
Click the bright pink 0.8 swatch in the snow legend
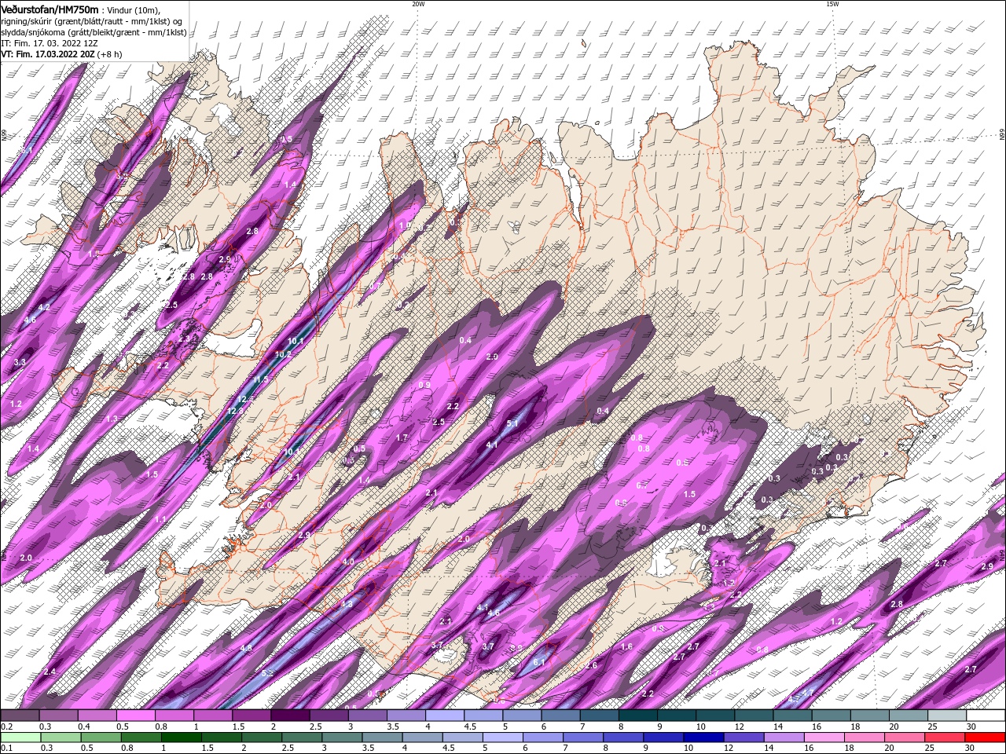pyautogui.click(x=174, y=716)
